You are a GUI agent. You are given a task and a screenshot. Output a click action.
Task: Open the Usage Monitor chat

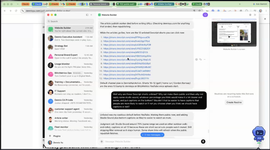click(70, 65)
